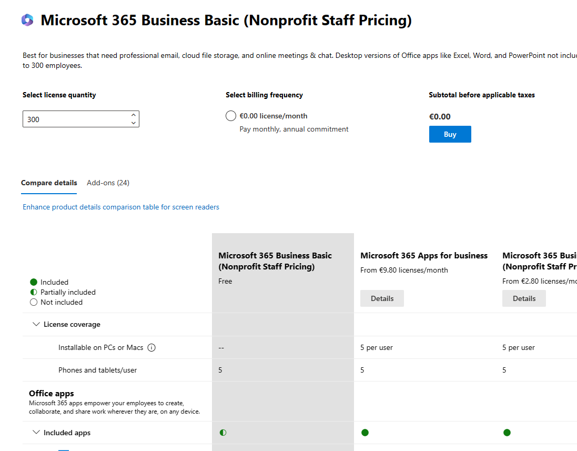
Task: Click the green dot under Microsoft 365 Apps for business
Action: tap(365, 433)
